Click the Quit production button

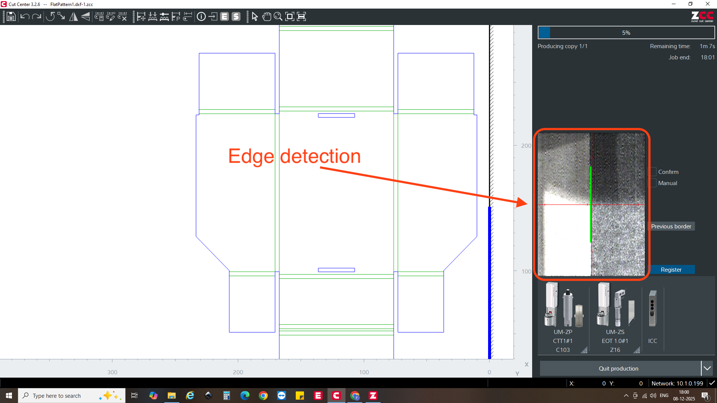(x=618, y=368)
